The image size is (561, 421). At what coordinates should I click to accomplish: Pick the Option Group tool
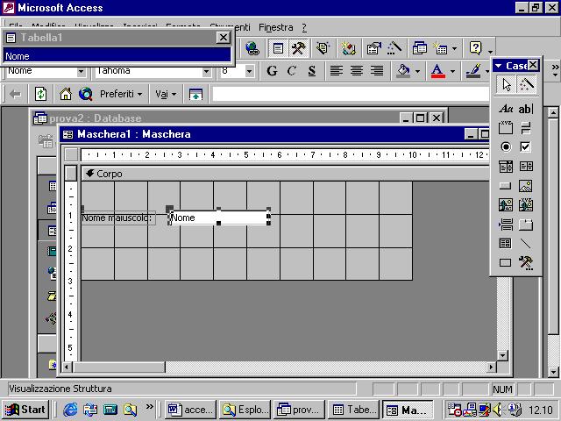(x=506, y=128)
